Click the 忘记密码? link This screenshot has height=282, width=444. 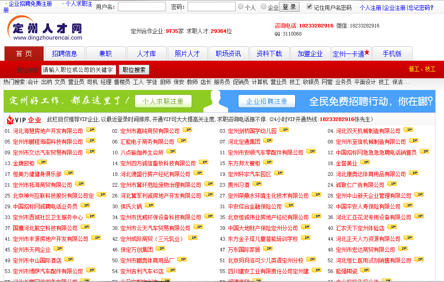[x=421, y=8]
